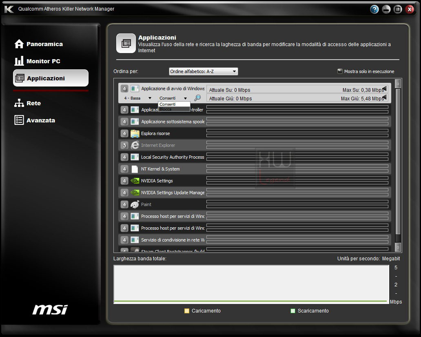Click the Max Giù limit arrow
Image resolution: width=421 pixels, height=337 pixels.
(x=384, y=97)
